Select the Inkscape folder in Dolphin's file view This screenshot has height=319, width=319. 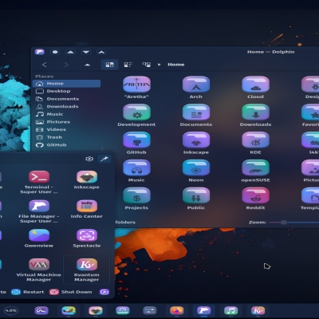coord(196,140)
